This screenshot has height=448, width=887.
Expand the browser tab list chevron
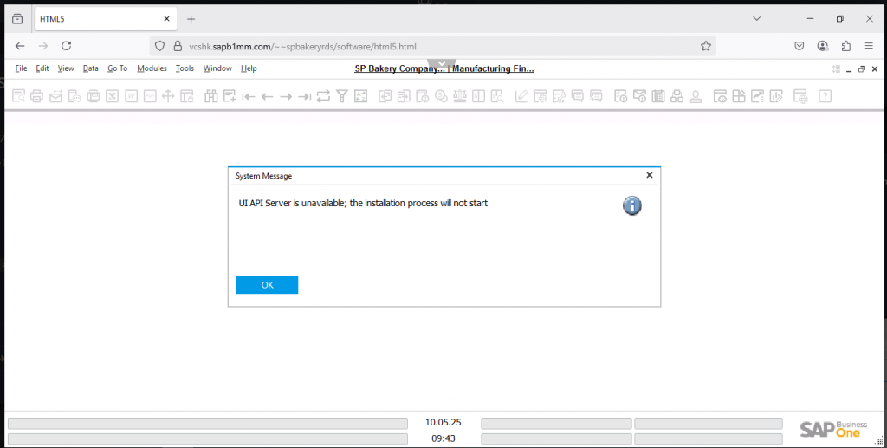(756, 18)
